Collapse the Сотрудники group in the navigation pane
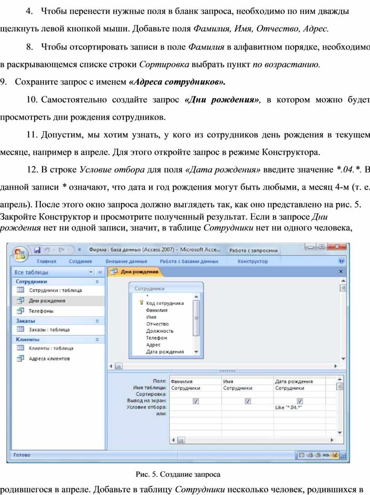 click(x=97, y=282)
